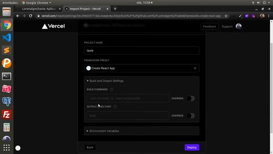The image size is (273, 154).
Task: Open the Framework Preset dropdown
Action: (142, 68)
